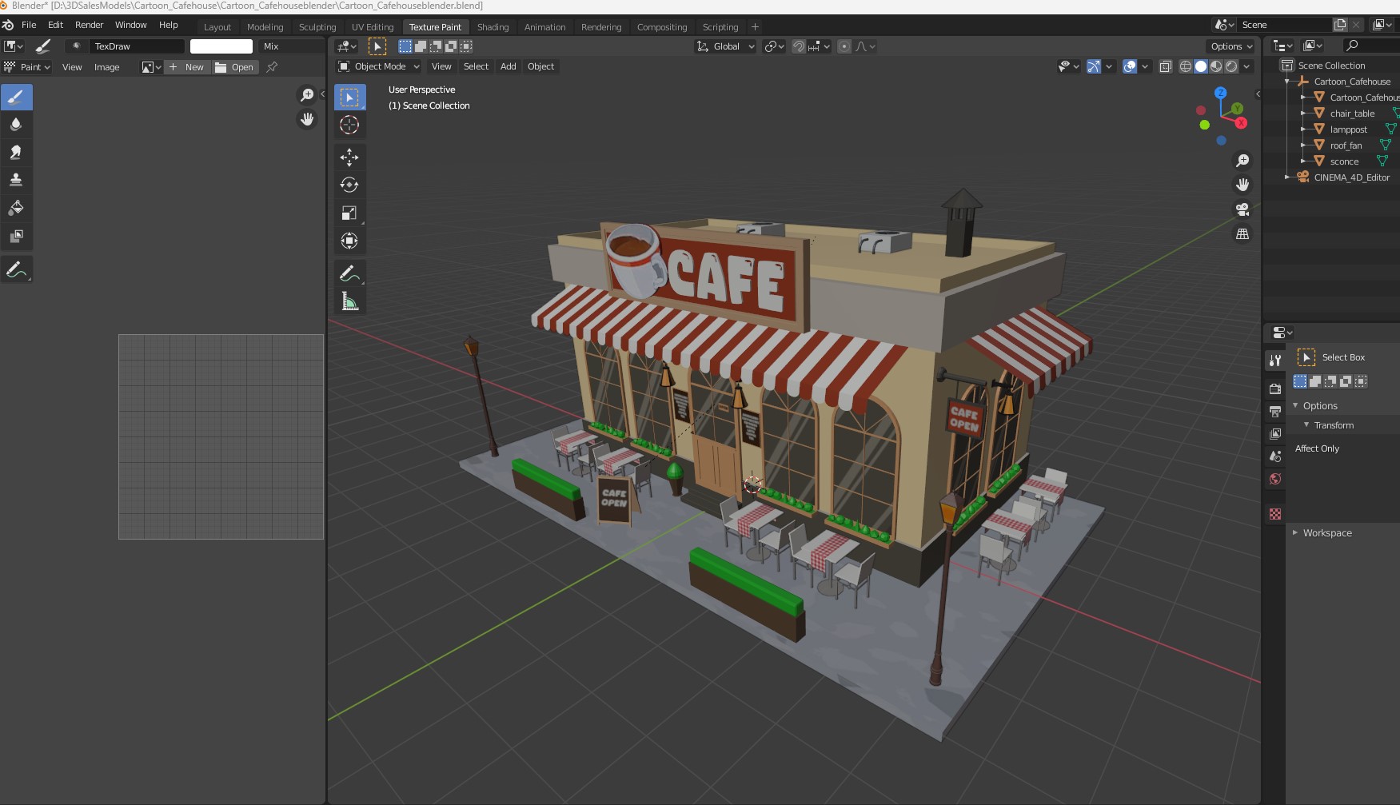Open the Global transform orientation dropdown
This screenshot has width=1400, height=805.
click(726, 46)
